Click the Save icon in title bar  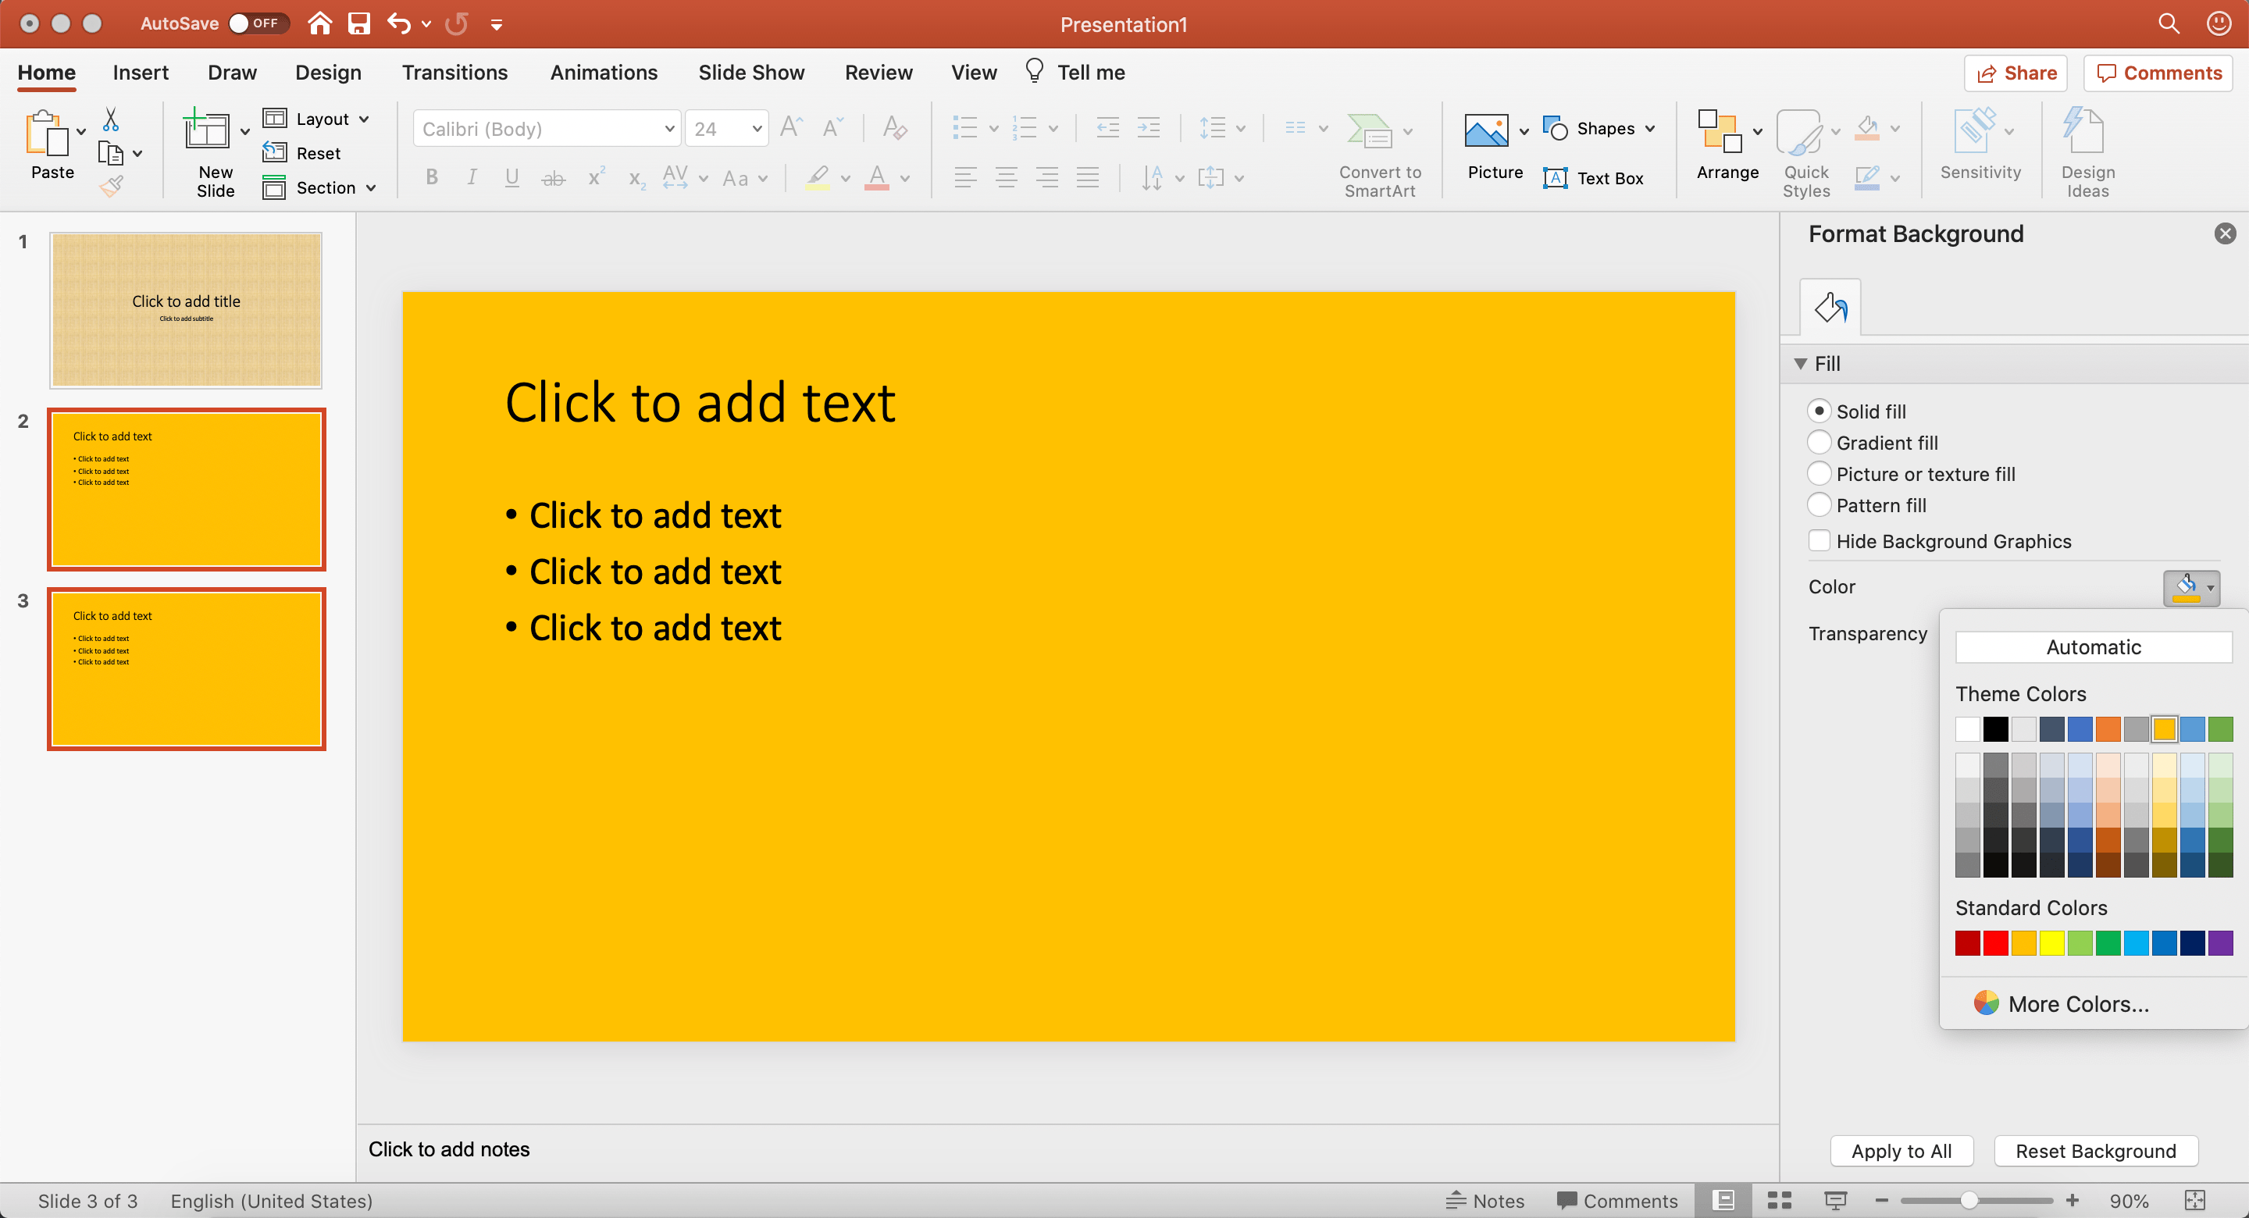point(359,23)
